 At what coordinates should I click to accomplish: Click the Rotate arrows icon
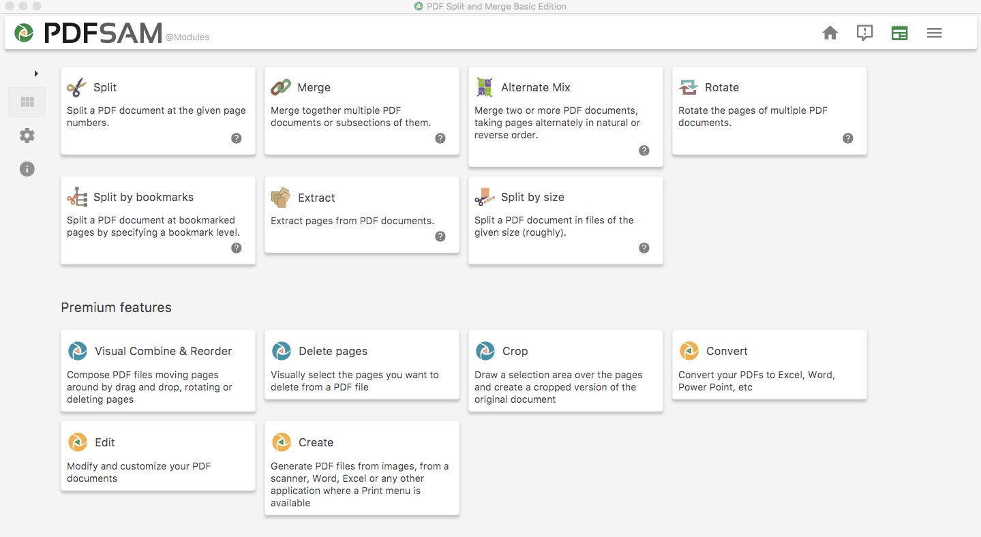689,87
